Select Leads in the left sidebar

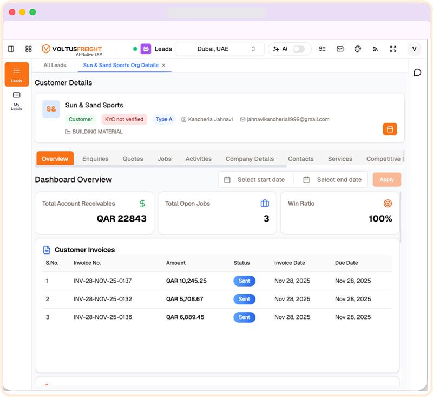coord(17,74)
